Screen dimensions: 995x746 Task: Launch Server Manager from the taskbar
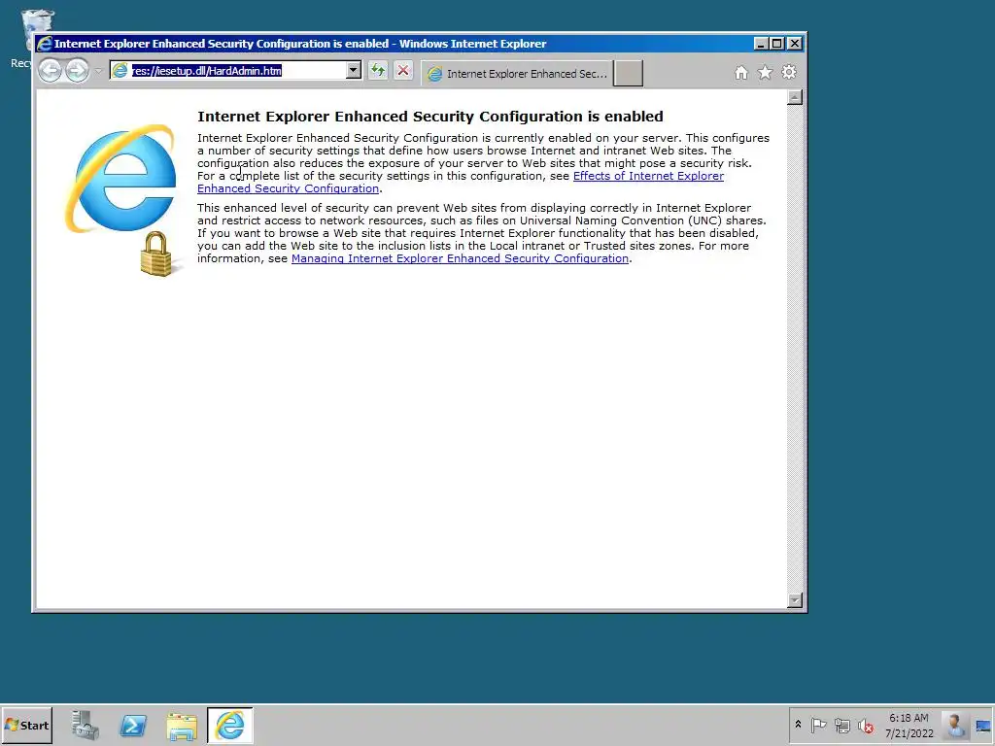point(86,726)
